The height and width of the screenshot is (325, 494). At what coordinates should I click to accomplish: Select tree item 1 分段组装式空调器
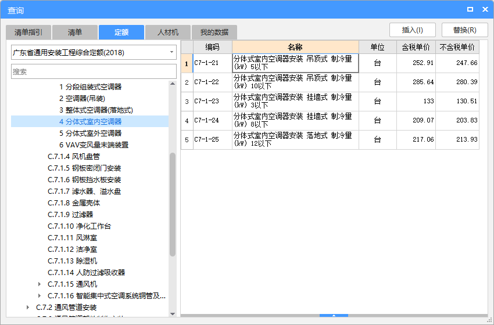pyautogui.click(x=90, y=87)
